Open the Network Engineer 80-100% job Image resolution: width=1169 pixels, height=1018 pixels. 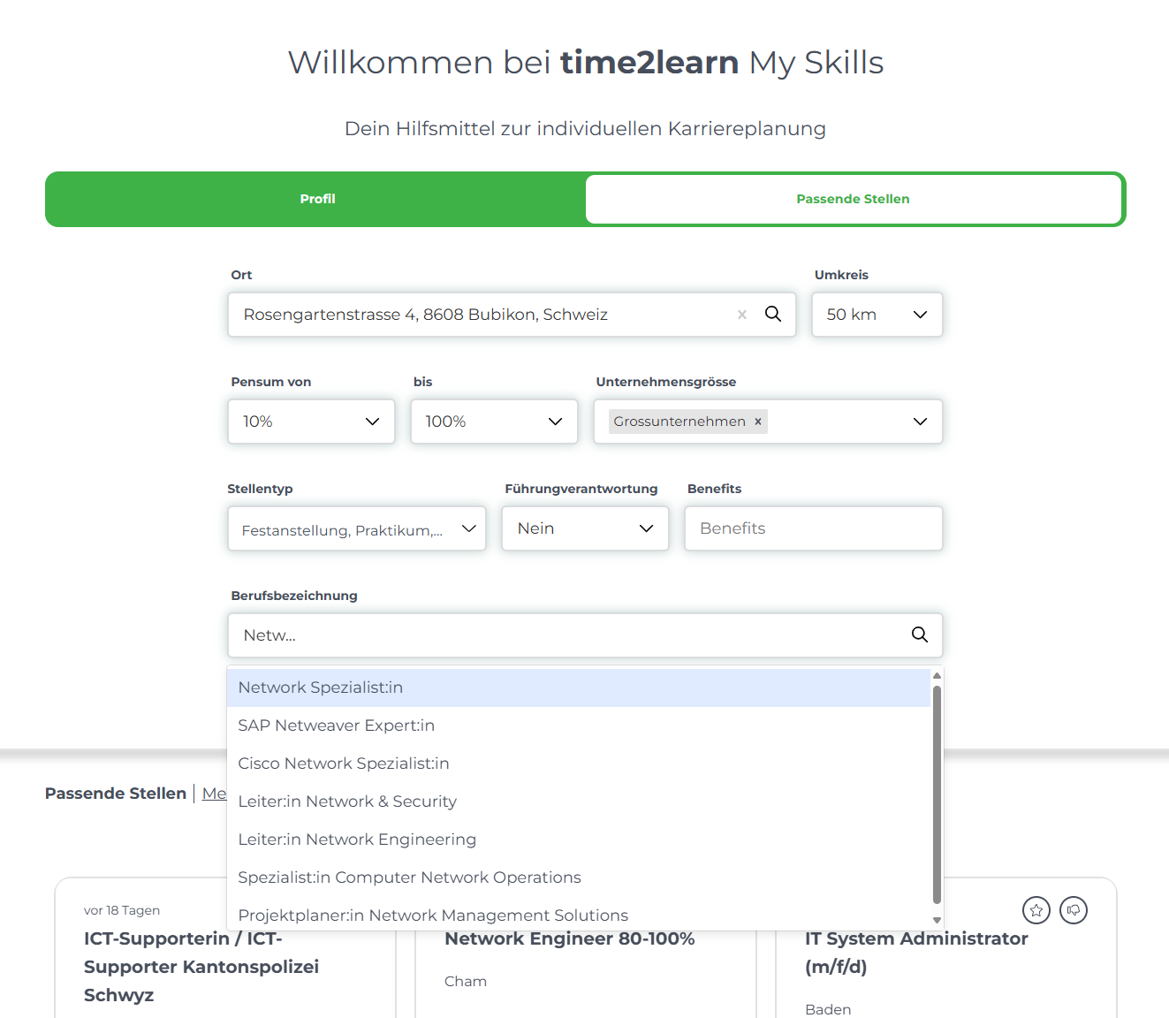[570, 938]
